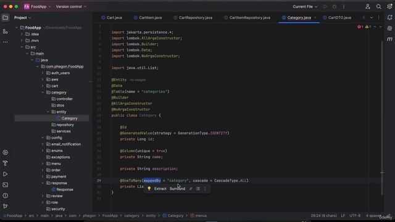Viewport: 395px width, 222px height.
Task: Open line separator LF setting
Action: coord(343,216)
